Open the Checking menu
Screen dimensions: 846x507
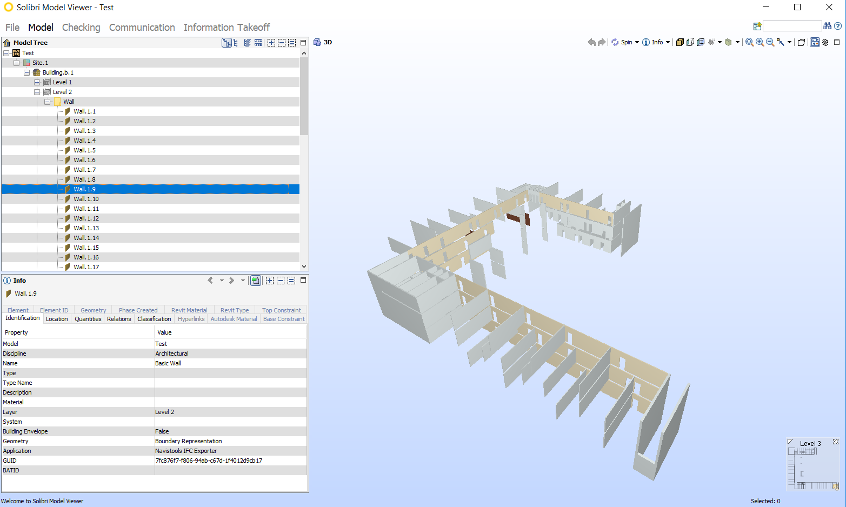tap(81, 27)
